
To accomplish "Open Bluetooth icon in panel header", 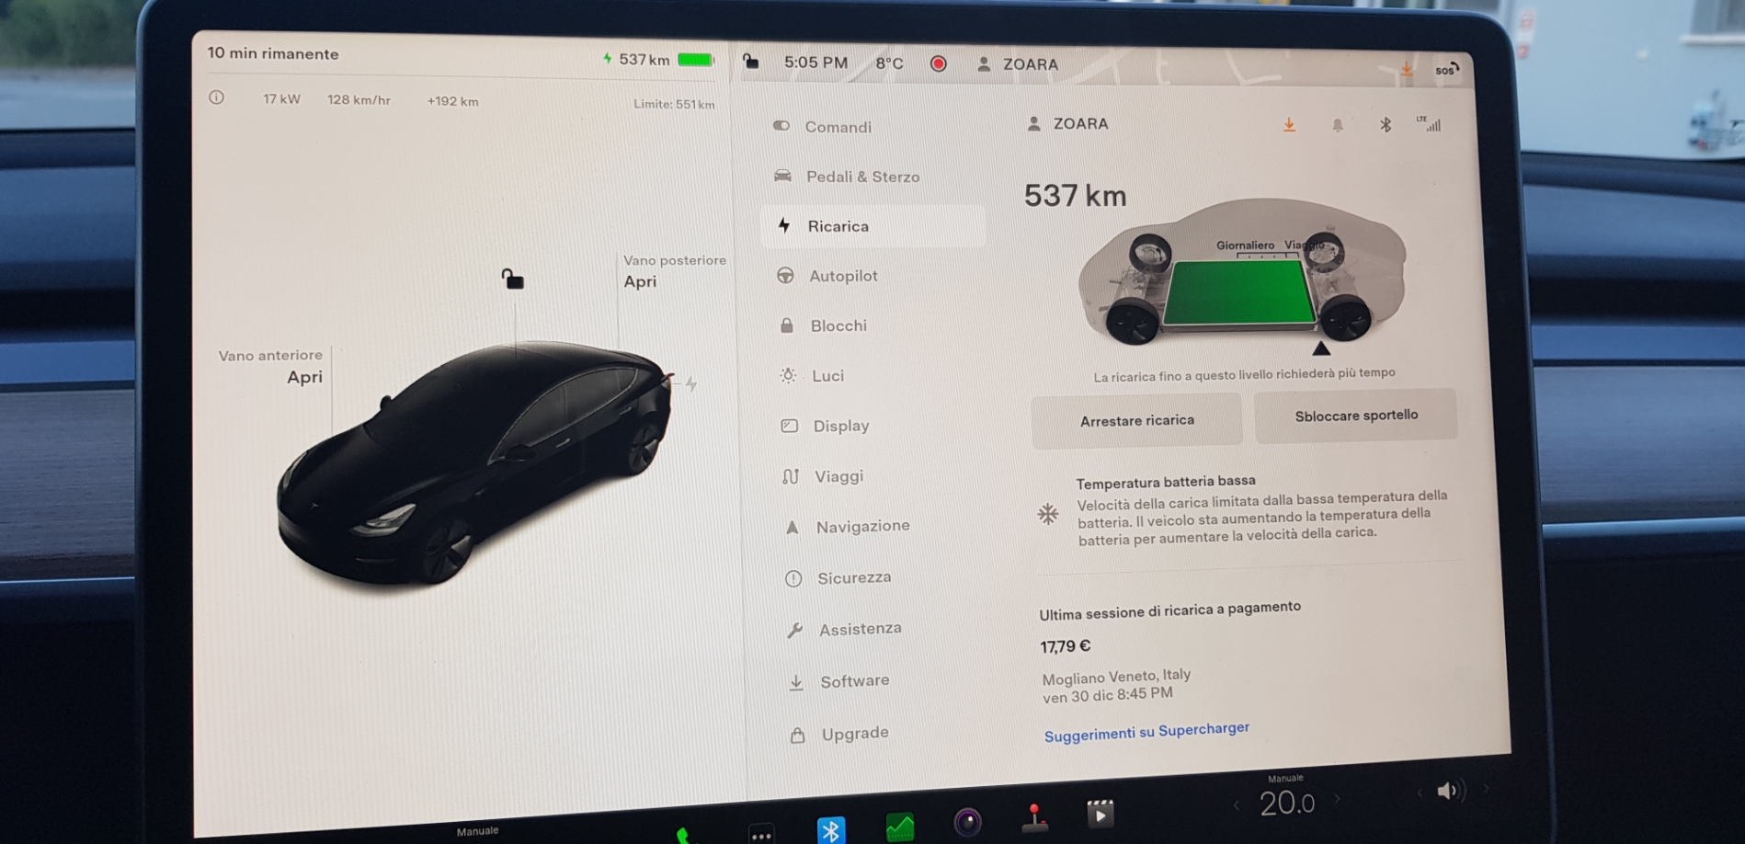I will (1385, 124).
